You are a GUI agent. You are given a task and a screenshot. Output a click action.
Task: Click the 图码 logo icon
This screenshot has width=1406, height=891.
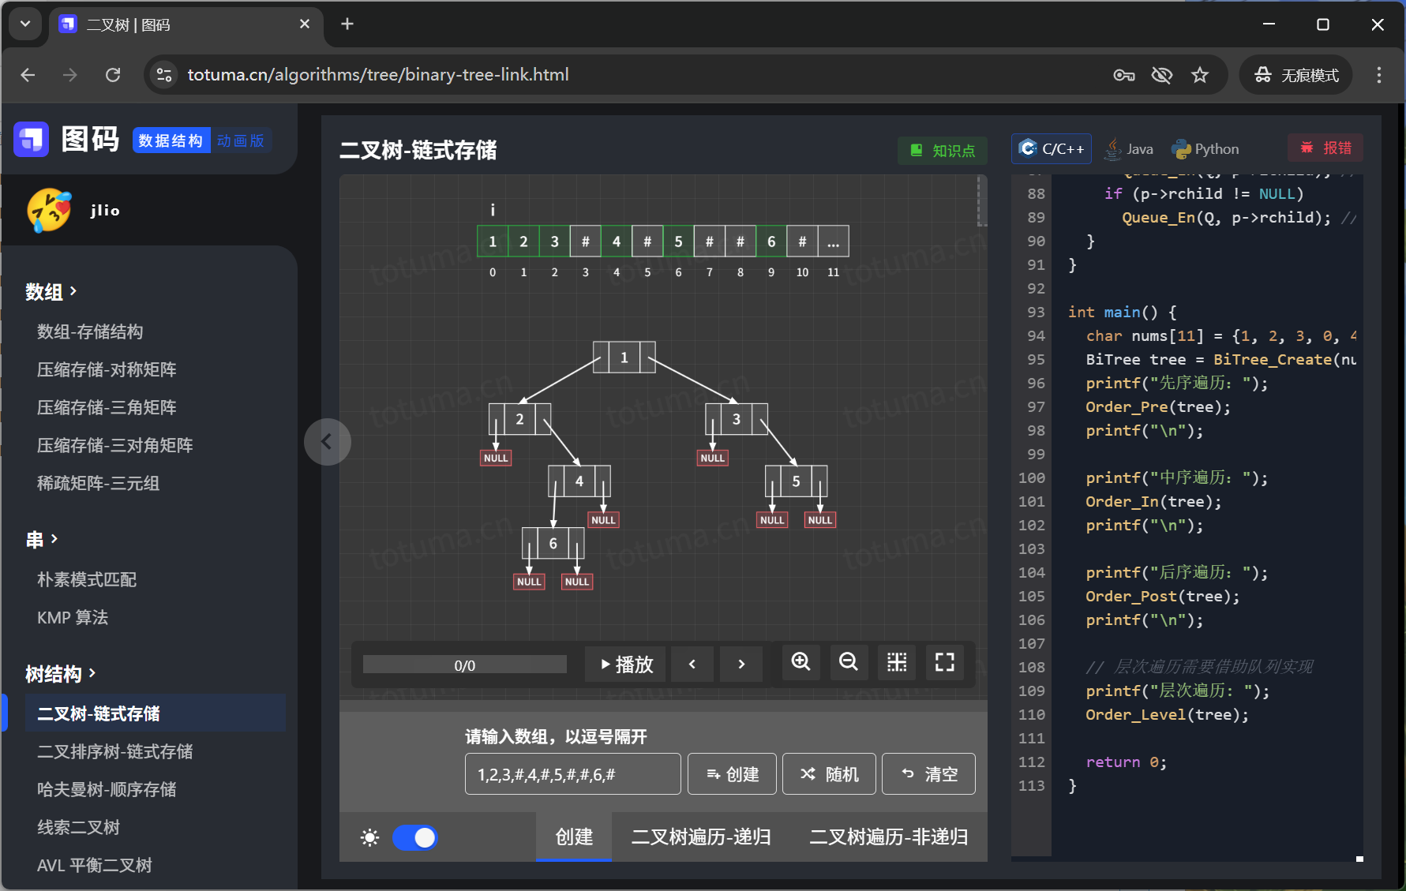tap(32, 140)
